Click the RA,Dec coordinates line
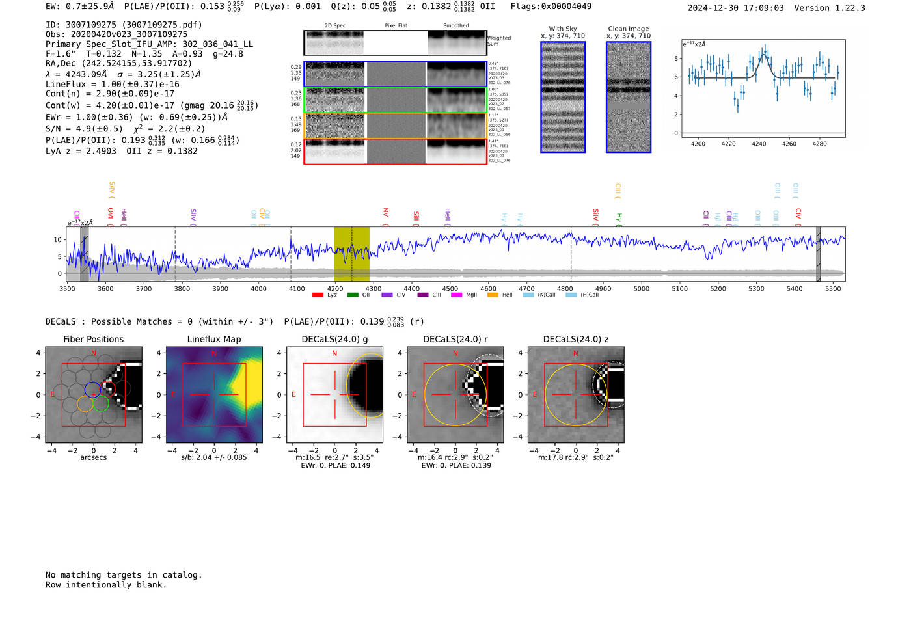Screen dimensions: 911x620 click(x=119, y=63)
